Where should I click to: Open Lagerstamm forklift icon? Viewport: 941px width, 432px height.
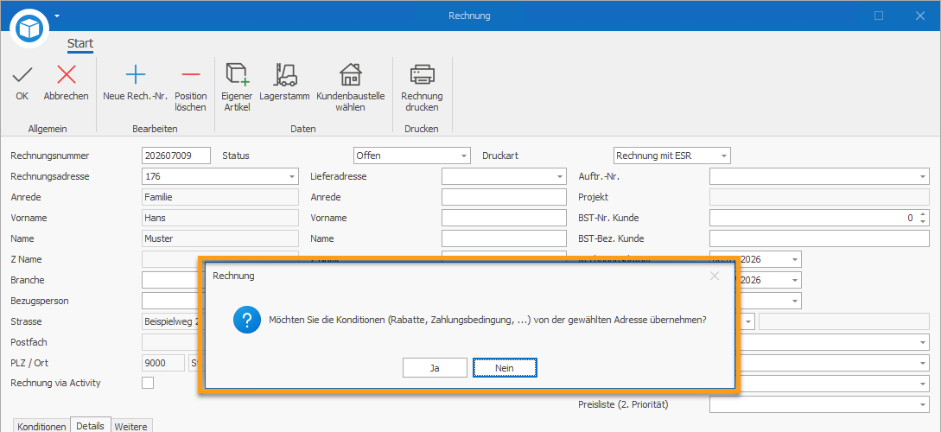(284, 83)
